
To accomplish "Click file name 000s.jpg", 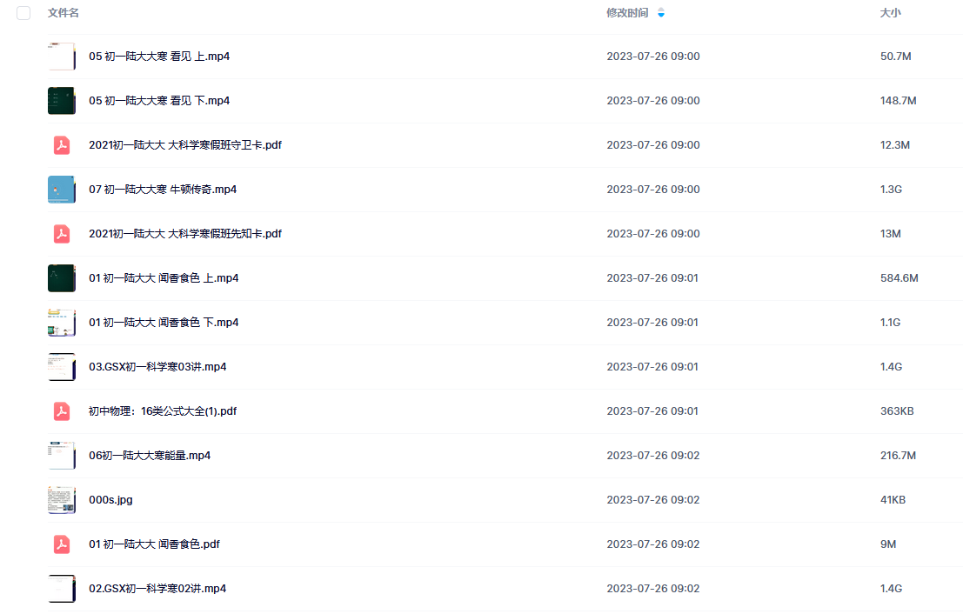I will [x=110, y=500].
